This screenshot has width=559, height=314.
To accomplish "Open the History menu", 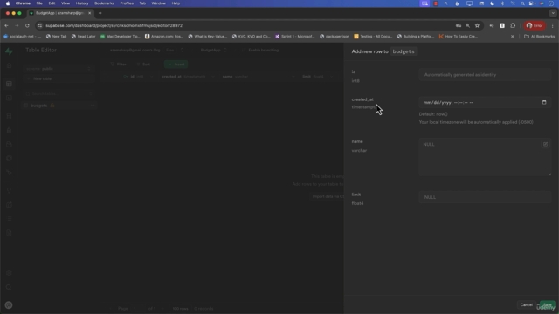I will point(82,3).
